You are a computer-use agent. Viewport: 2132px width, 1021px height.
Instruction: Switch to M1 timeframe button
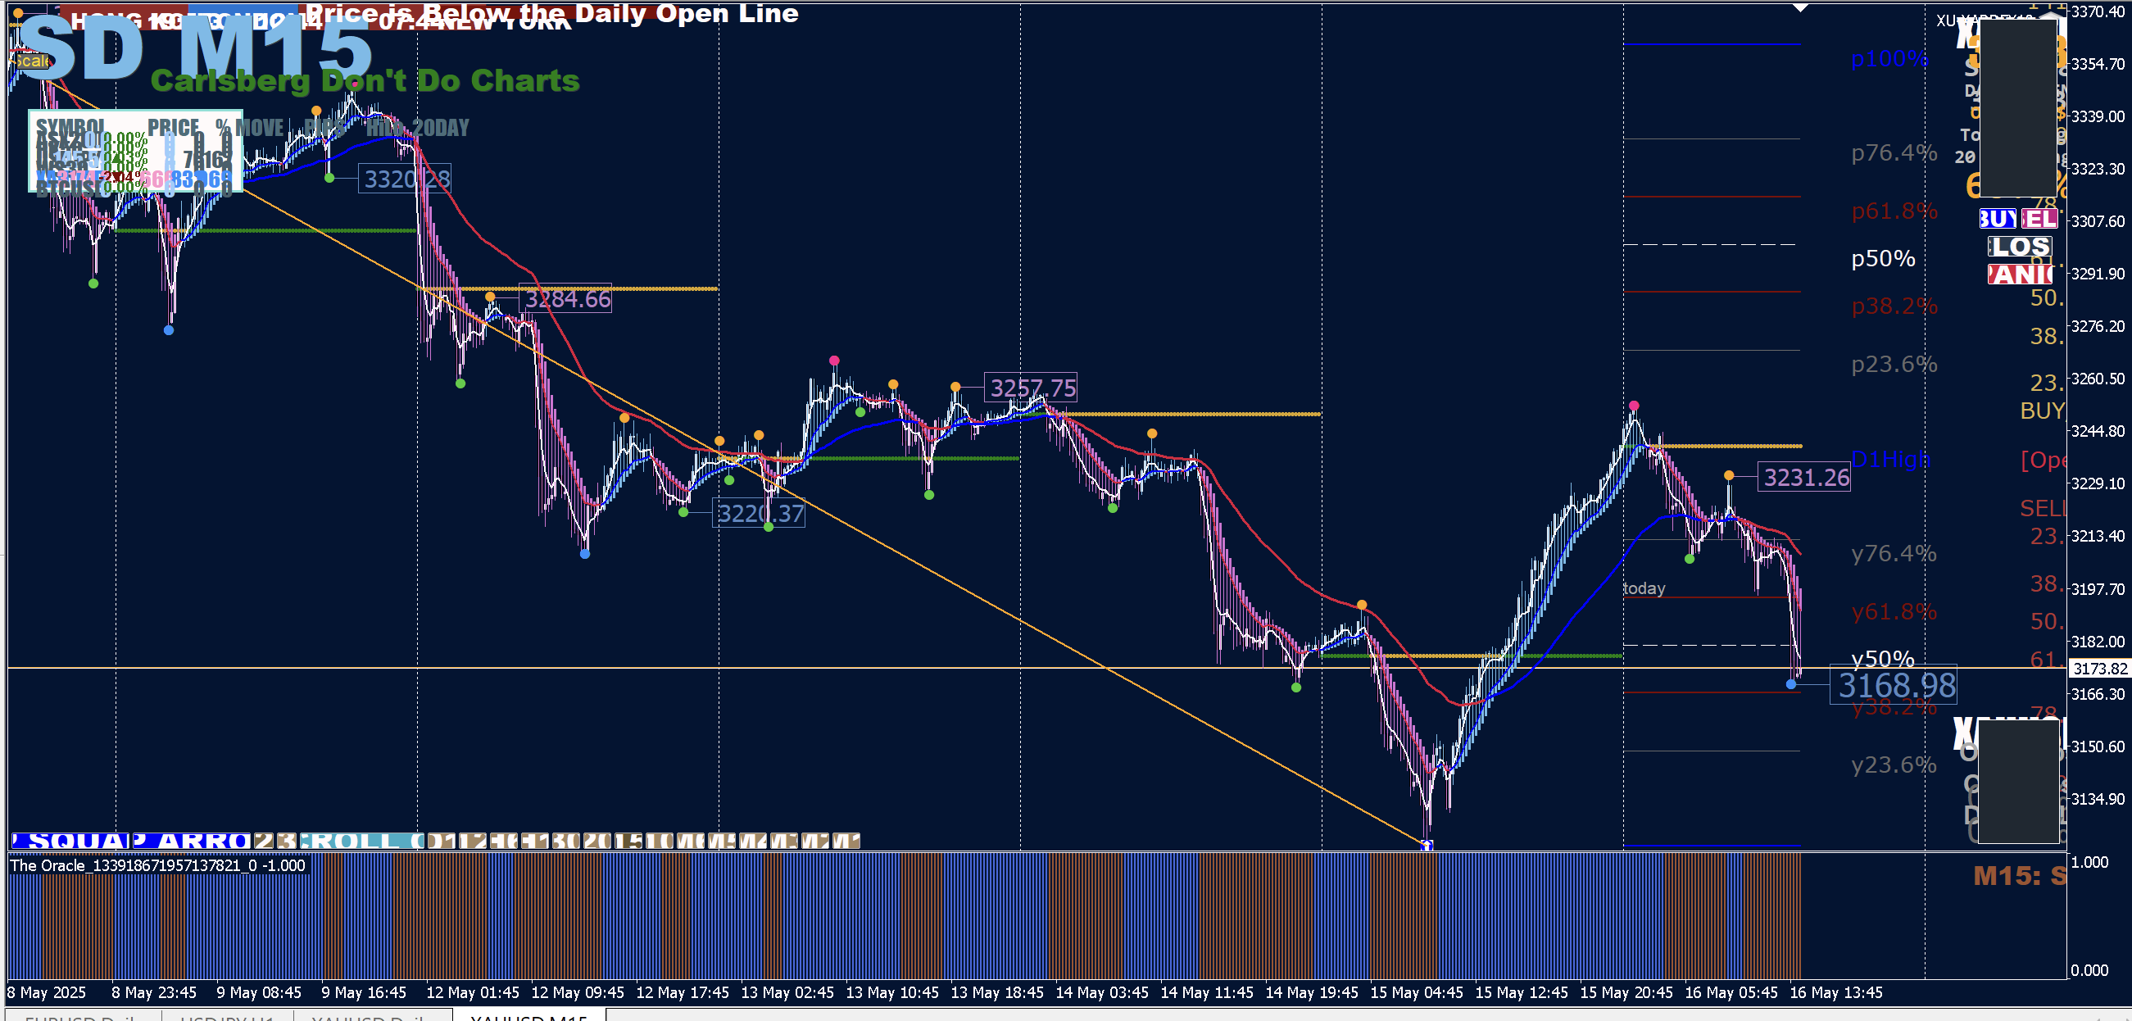point(846,842)
